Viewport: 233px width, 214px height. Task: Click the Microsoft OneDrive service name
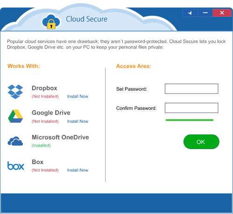click(60, 137)
